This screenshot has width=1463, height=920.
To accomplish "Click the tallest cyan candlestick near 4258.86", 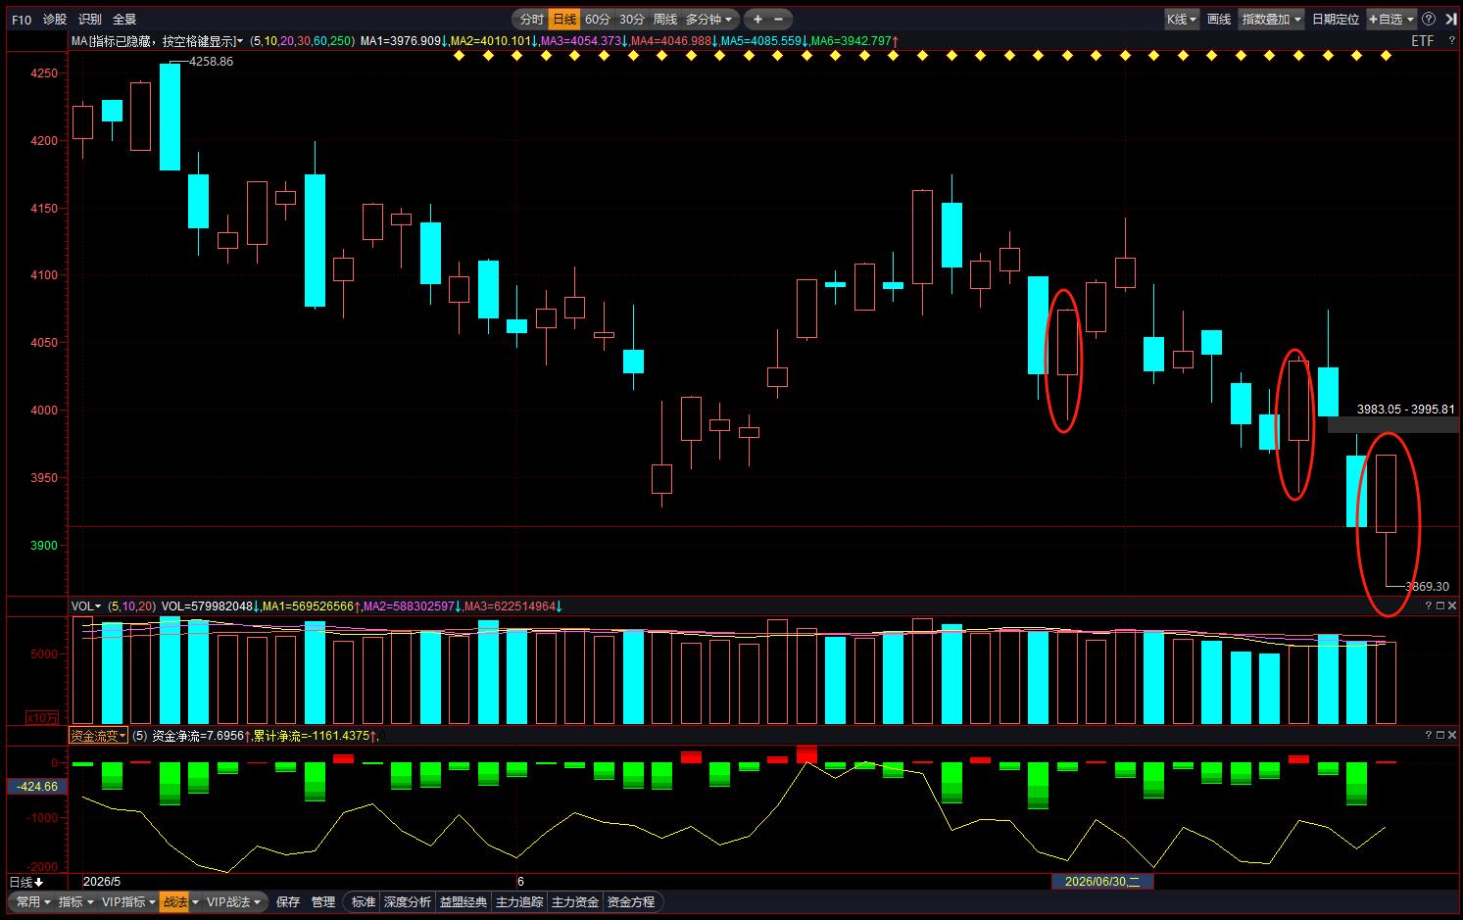I will (170, 117).
